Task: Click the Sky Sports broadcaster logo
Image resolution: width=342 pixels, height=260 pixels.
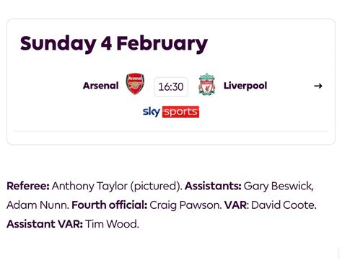Action: click(x=171, y=112)
